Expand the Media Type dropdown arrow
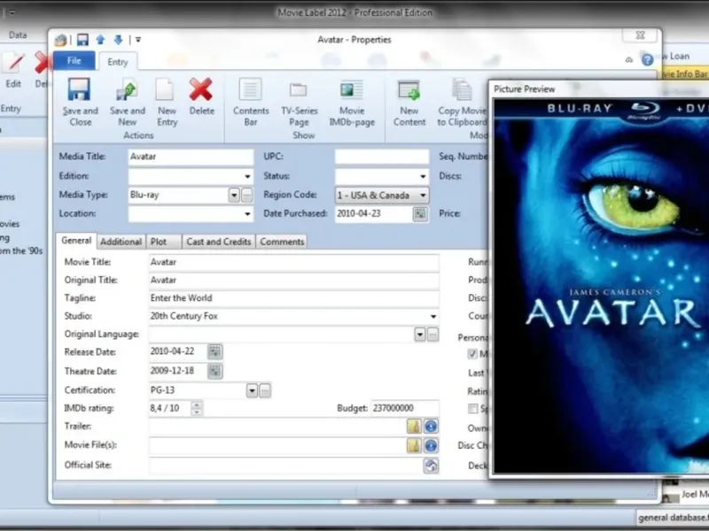 (234, 196)
